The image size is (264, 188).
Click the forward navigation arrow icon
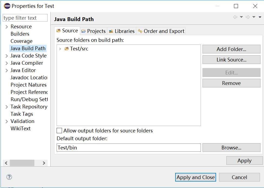[x=248, y=17]
